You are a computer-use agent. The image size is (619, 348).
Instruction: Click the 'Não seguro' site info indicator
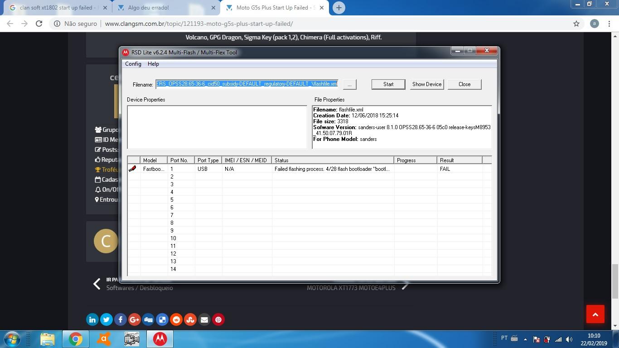(x=75, y=24)
